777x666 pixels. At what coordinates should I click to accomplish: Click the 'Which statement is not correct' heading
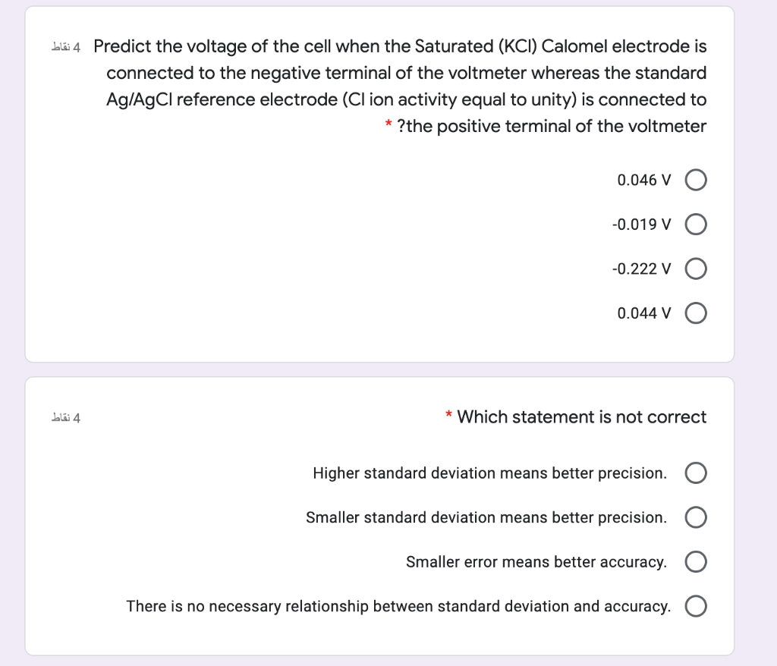(x=581, y=416)
